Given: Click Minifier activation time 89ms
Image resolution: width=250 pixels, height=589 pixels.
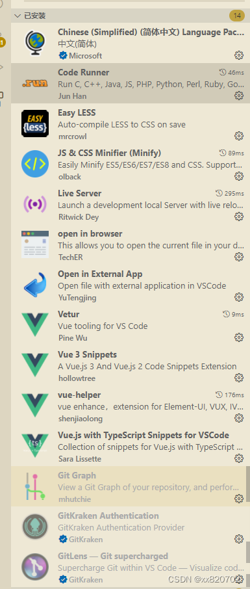Looking at the screenshot, I should (x=232, y=153).
